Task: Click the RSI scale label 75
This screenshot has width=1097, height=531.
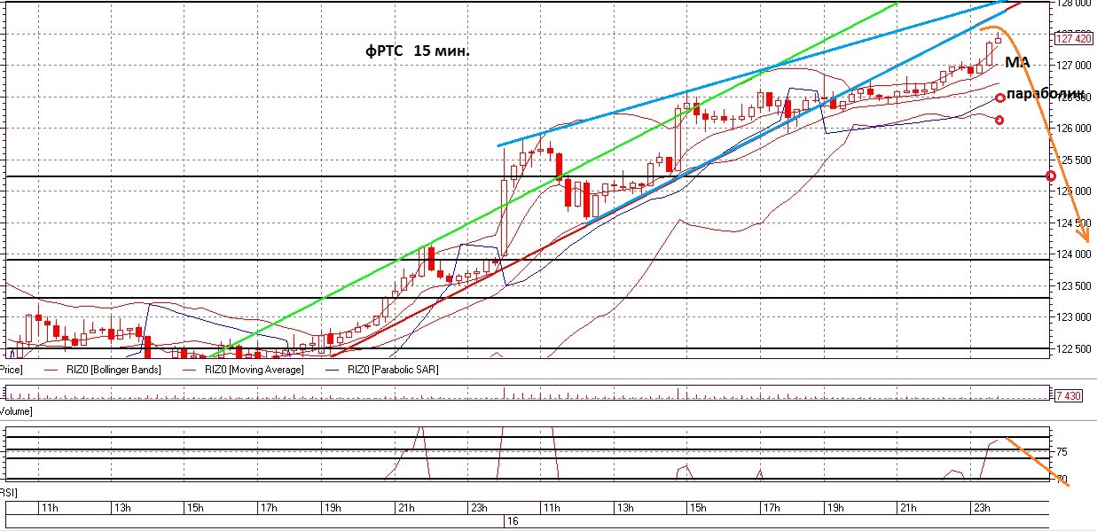Action: pyautogui.click(x=1062, y=453)
